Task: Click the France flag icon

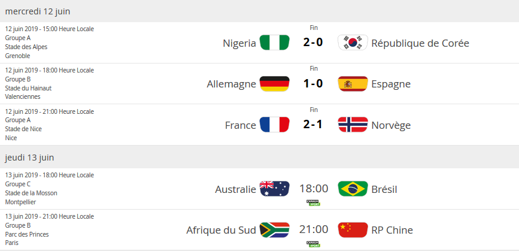Action: (275, 125)
